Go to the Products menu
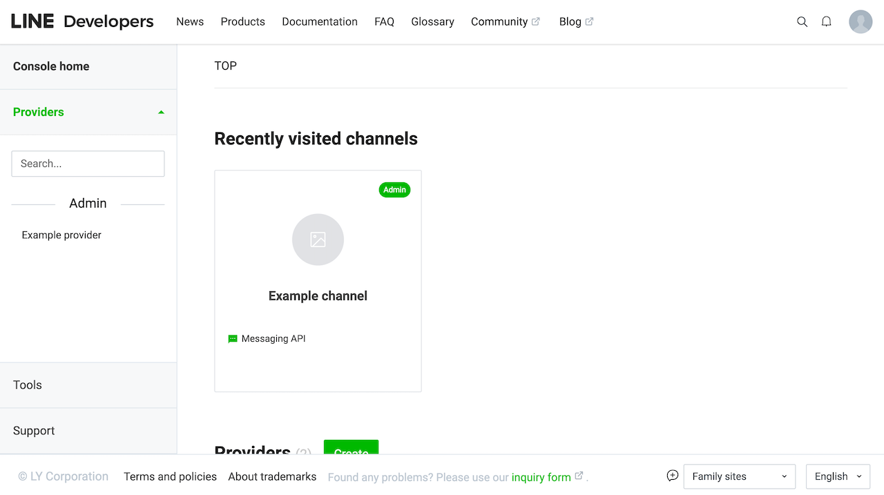The height and width of the screenshot is (495, 884). pos(242,21)
